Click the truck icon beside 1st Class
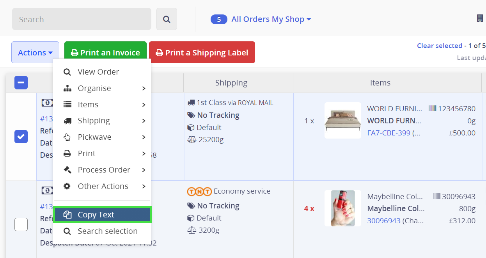 [x=191, y=103]
